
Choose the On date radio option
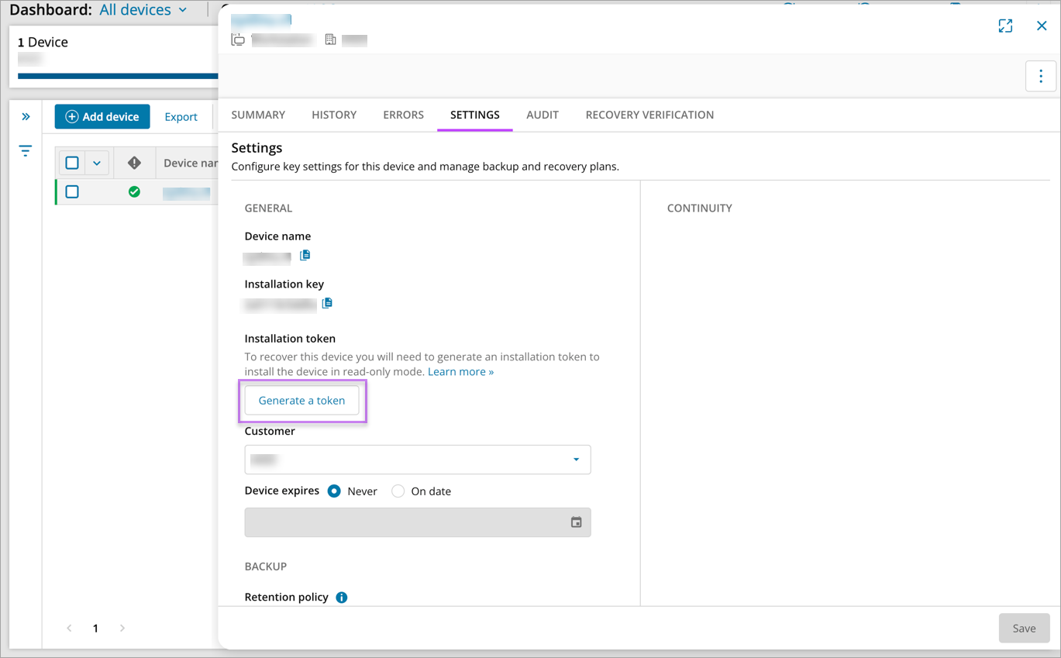coord(398,491)
